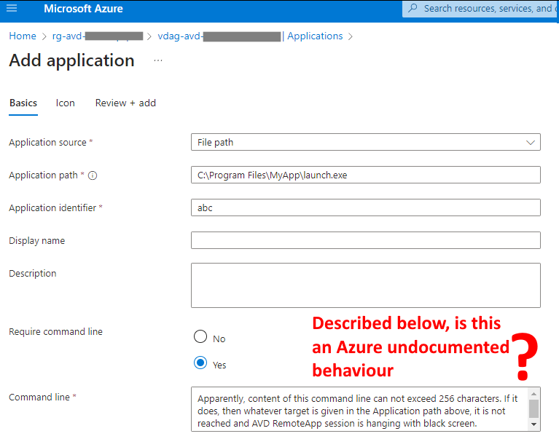The image size is (559, 439).
Task: Click the Command line scrollbar down arrow
Action: 533,424
